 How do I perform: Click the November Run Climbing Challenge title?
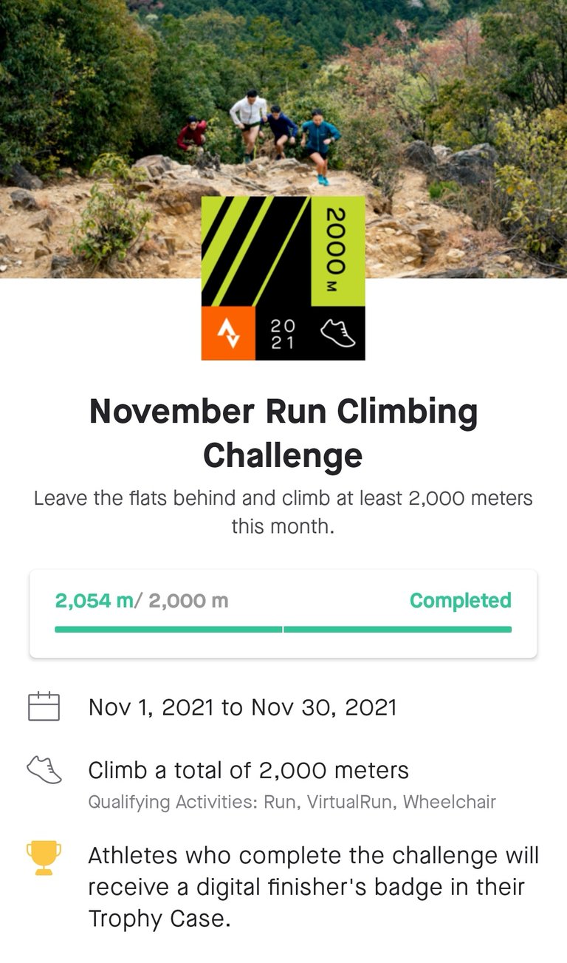(x=283, y=433)
